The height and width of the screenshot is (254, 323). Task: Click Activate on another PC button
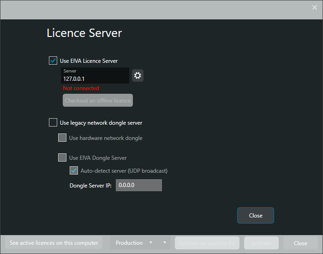[207, 243]
